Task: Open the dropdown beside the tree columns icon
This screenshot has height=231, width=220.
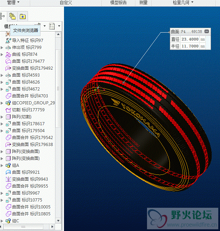Action: (59, 26)
